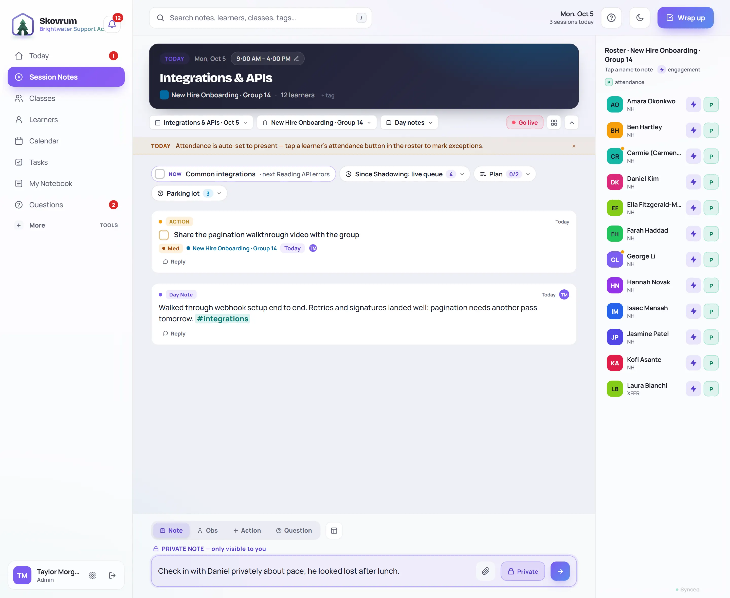This screenshot has height=598, width=730.
Task: Log out using the sign-out icon
Action: 112,575
